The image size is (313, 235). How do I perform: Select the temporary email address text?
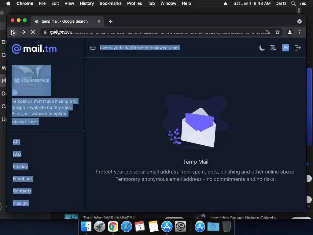(x=139, y=48)
